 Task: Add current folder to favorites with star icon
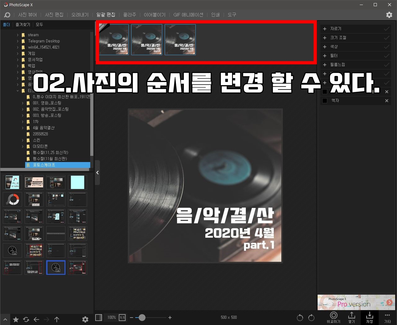point(16,319)
